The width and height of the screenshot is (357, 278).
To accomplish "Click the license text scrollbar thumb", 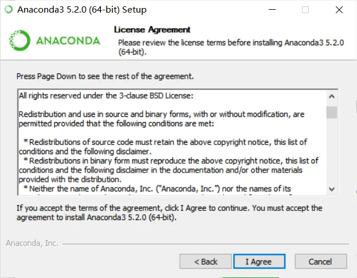I will click(x=332, y=112).
